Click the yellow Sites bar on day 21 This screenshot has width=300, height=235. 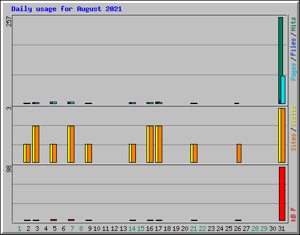192,153
